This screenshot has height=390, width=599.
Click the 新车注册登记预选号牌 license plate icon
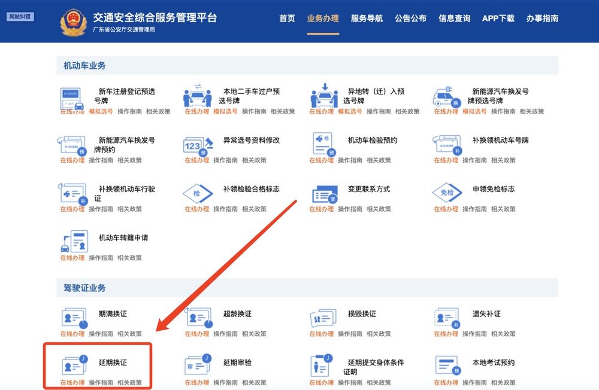tap(73, 96)
